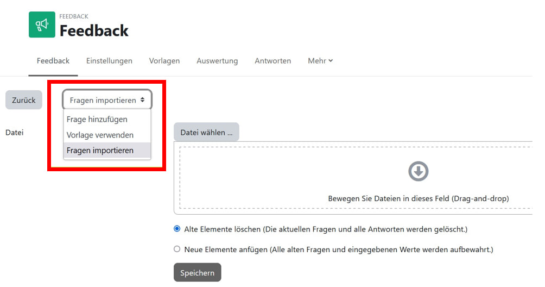
Task: Click the large Feedback page heading
Action: point(94,30)
